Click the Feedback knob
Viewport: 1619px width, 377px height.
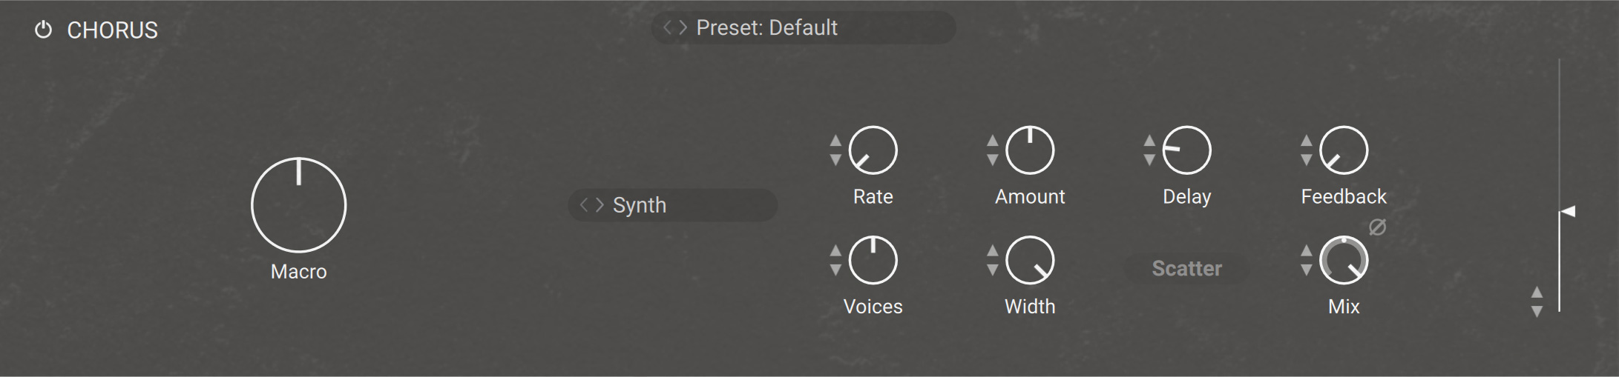pos(1344,150)
